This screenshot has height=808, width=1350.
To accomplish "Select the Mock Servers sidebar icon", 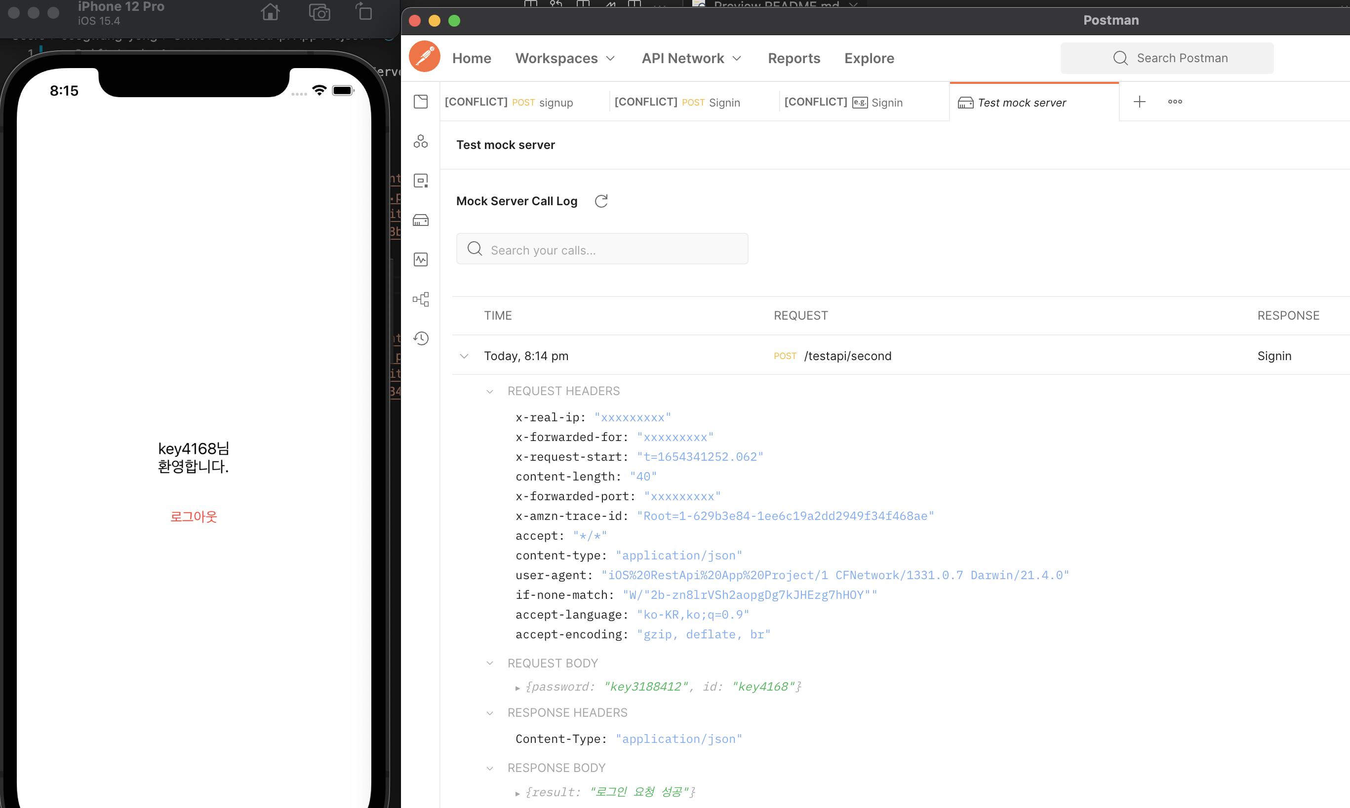I will 421,220.
